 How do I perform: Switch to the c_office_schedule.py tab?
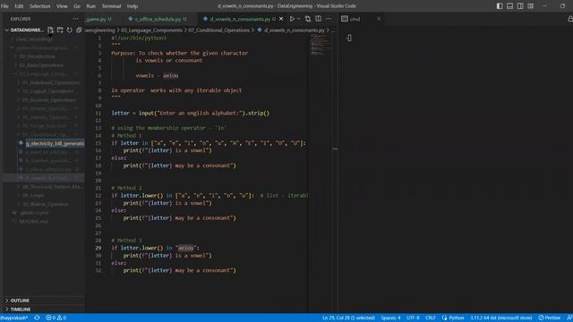tap(158, 19)
